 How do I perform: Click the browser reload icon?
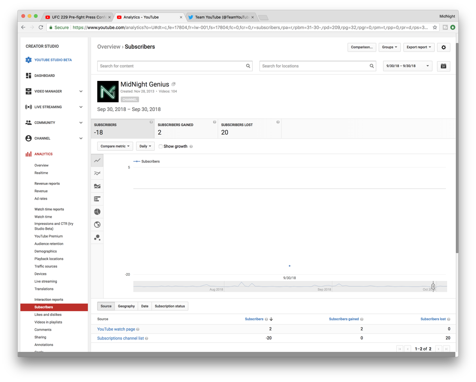coord(41,27)
